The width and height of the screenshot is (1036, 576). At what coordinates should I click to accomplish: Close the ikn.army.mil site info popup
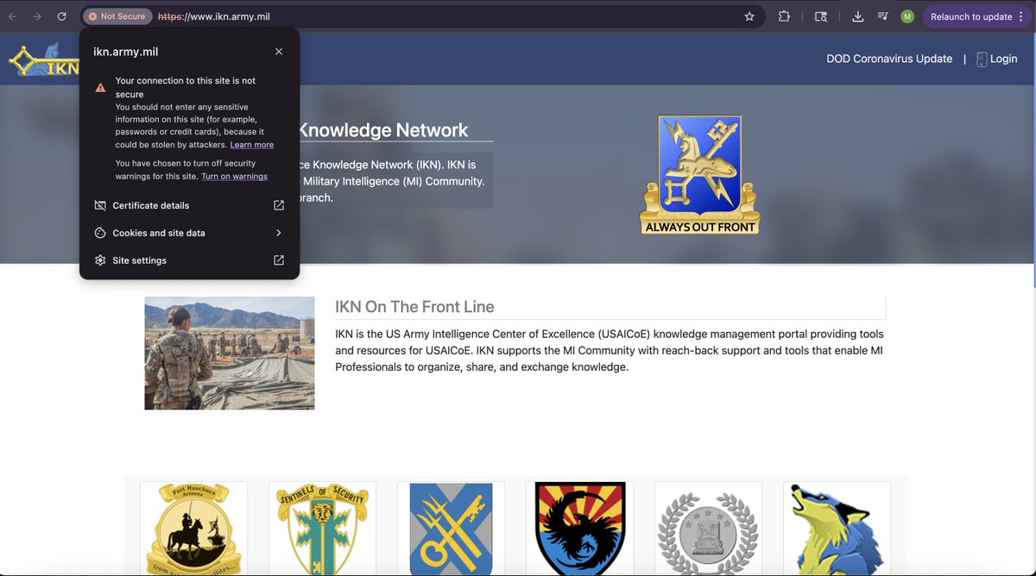tap(279, 52)
